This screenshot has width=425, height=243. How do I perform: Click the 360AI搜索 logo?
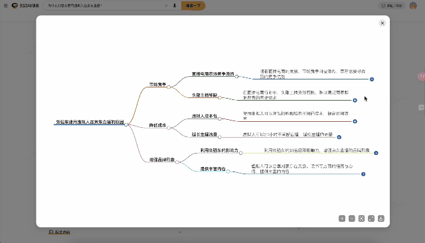click(x=25, y=5)
